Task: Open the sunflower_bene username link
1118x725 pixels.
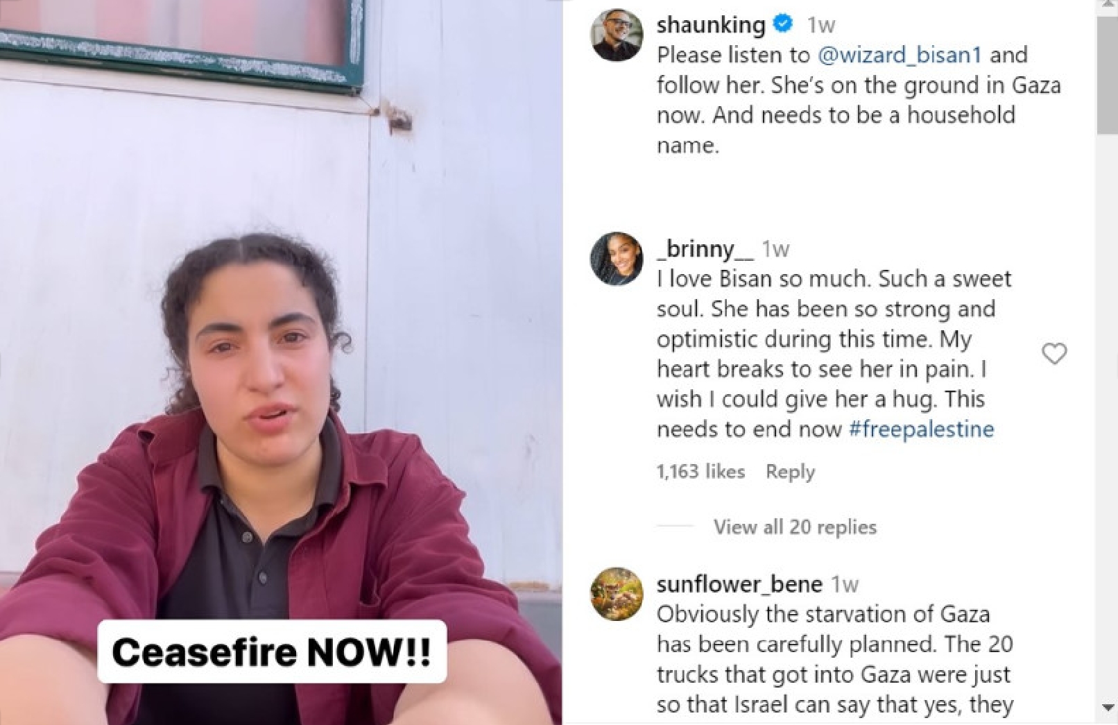Action: 739,584
